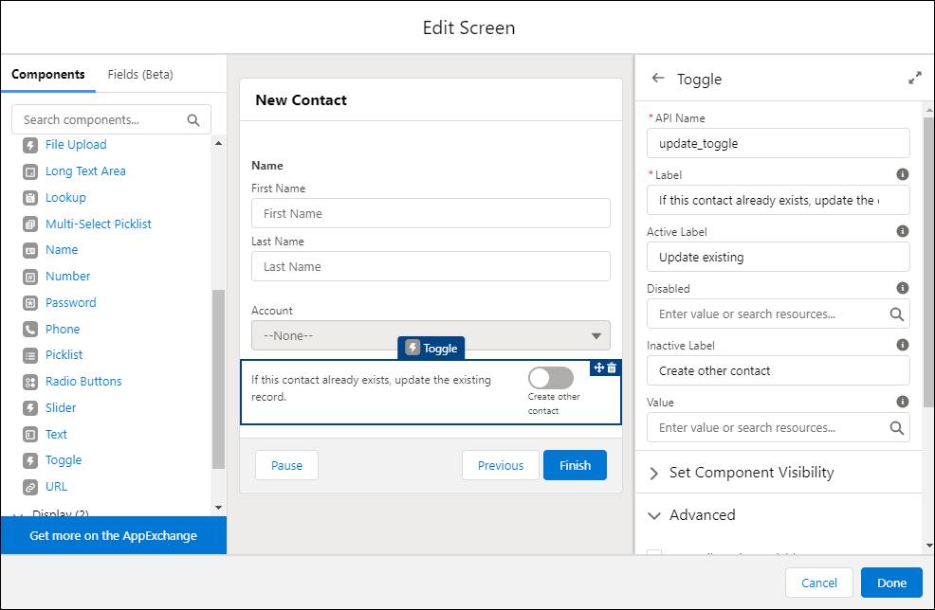Switch to the Fields (Beta) tab
This screenshot has height=610, width=935.
point(142,73)
